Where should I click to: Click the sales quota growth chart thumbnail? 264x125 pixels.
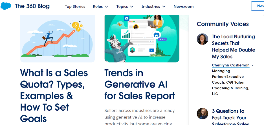coord(58,38)
